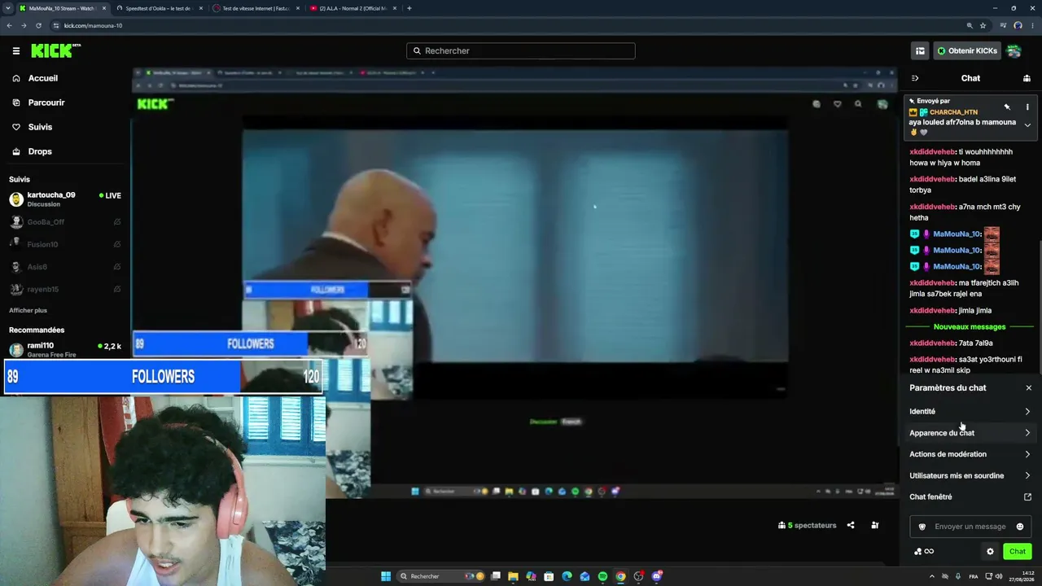
Task: Click the chat panel scrollbar
Action: click(1040, 309)
